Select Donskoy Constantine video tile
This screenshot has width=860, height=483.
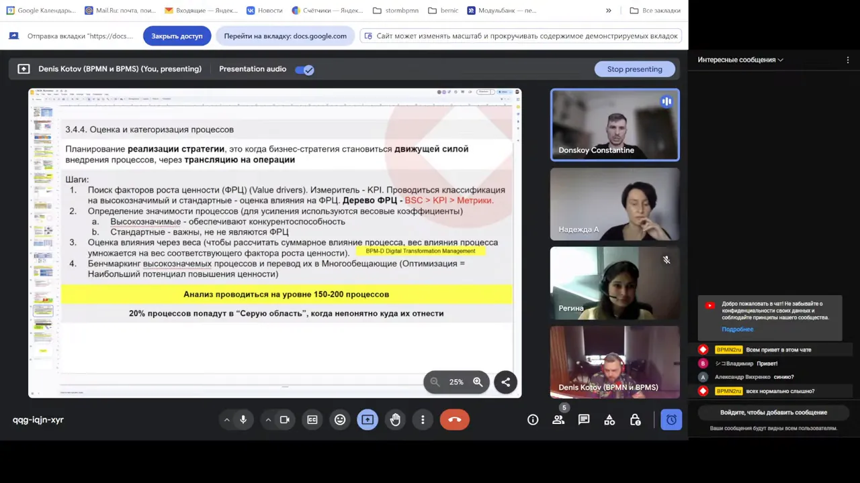pyautogui.click(x=615, y=125)
